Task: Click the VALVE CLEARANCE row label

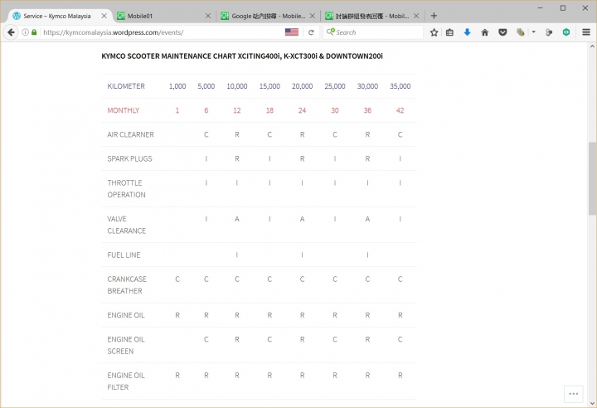Action: [126, 225]
